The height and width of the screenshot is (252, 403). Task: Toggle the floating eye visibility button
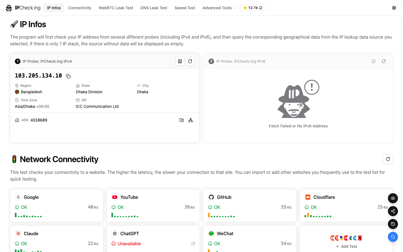(x=393, y=198)
